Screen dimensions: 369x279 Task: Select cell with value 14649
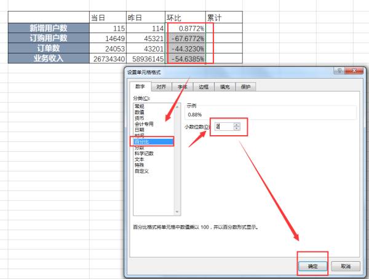[108, 38]
